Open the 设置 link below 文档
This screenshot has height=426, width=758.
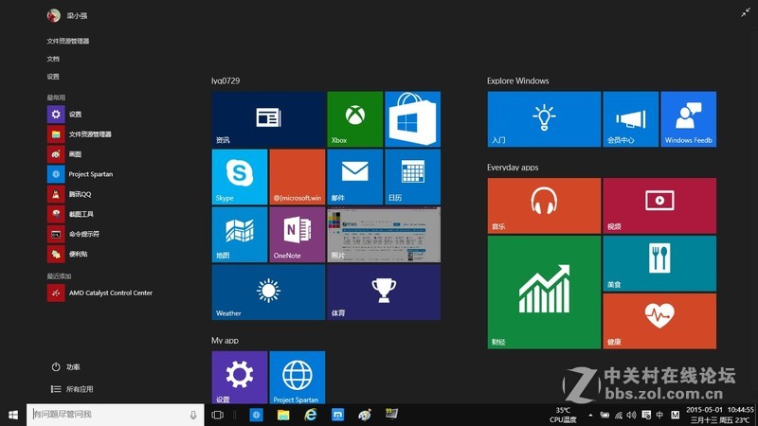53,77
